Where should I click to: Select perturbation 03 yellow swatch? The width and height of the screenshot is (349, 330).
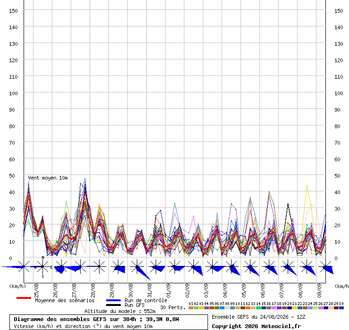[x=201, y=308]
